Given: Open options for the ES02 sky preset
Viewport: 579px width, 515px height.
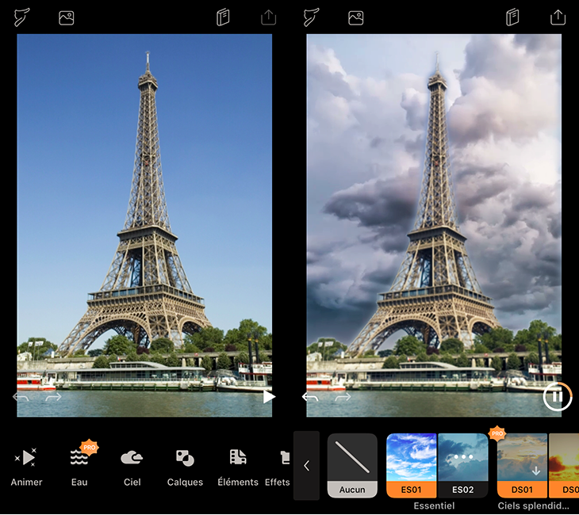Looking at the screenshot, I should [x=462, y=459].
